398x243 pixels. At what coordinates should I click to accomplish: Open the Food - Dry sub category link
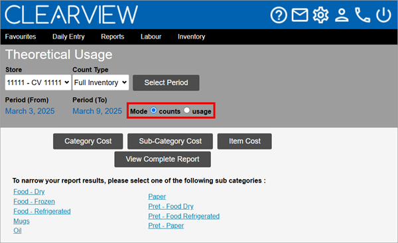pos(29,191)
